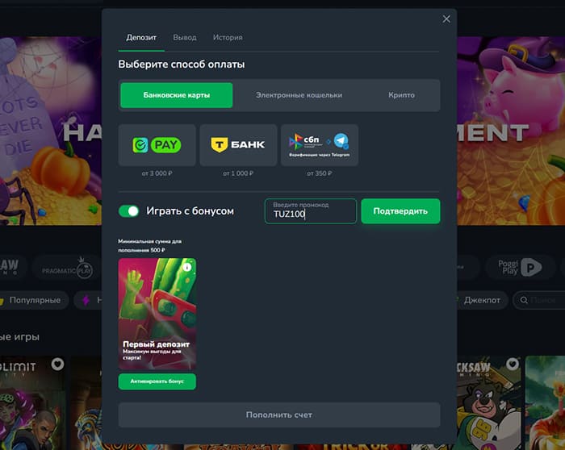Click the 'Активировать бонус' button
The width and height of the screenshot is (565, 450).
[x=157, y=381]
